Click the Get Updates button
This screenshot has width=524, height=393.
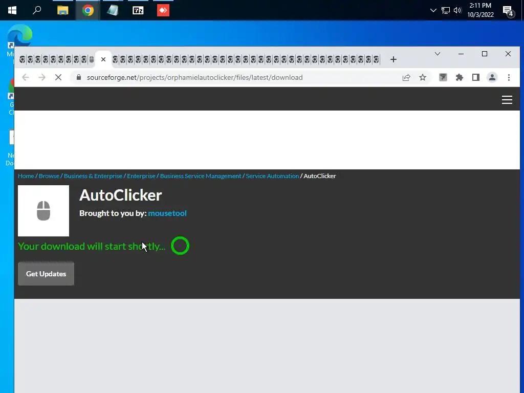46,274
